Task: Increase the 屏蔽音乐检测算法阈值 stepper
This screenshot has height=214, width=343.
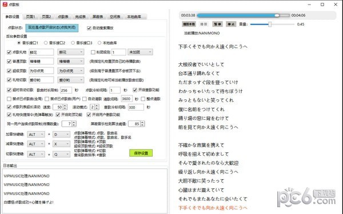Action: (142, 123)
